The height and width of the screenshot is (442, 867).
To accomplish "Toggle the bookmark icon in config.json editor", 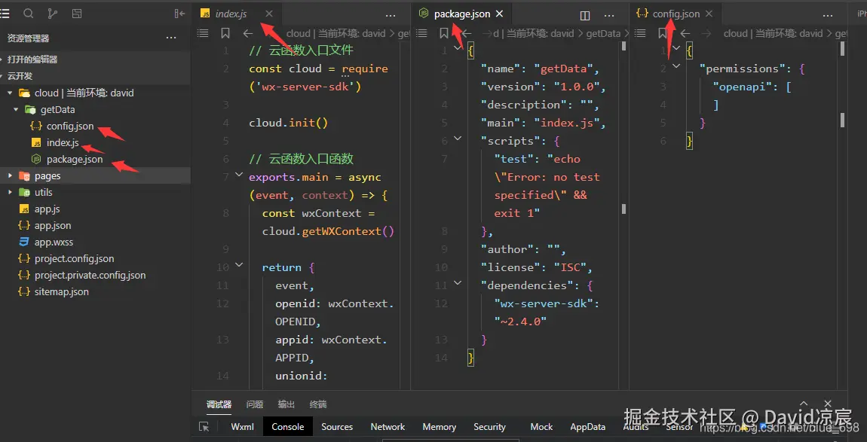I will click(x=663, y=34).
